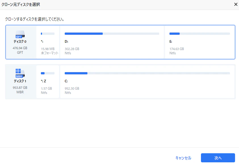
Task: Click the MBR Windows disk icon for ディスク 1
Action: tap(20, 73)
